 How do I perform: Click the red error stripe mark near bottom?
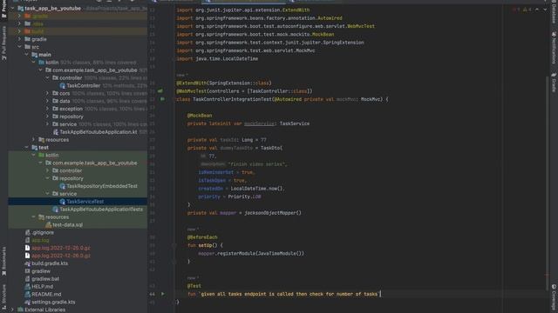click(547, 275)
